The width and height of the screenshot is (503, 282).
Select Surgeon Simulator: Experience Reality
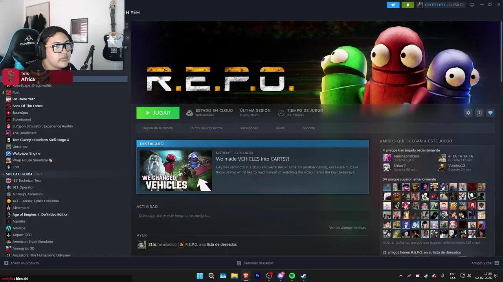pyautogui.click(x=42, y=126)
